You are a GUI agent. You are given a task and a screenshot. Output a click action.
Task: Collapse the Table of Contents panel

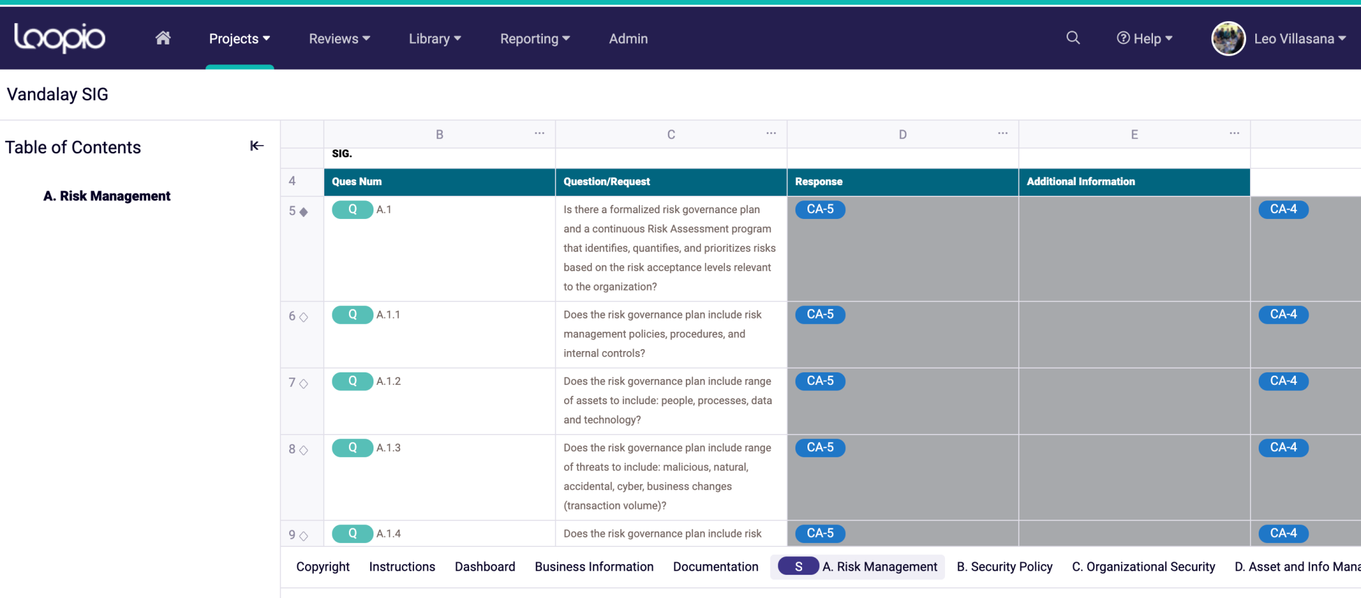[x=257, y=146]
